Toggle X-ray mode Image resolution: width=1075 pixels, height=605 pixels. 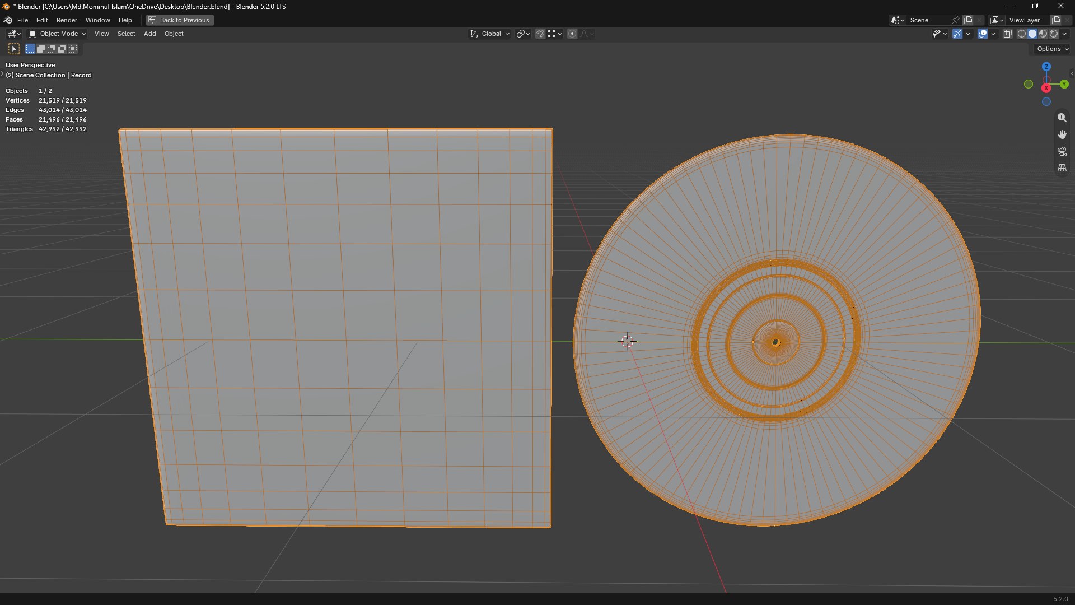(x=1008, y=34)
